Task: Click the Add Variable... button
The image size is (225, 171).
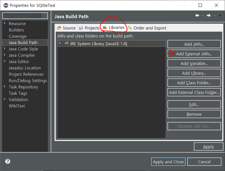Action: (194, 63)
